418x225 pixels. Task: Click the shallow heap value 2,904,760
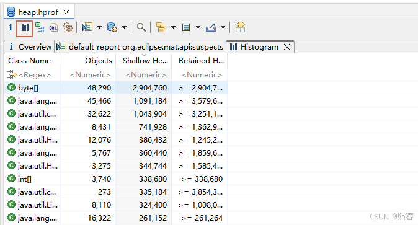(x=150, y=88)
